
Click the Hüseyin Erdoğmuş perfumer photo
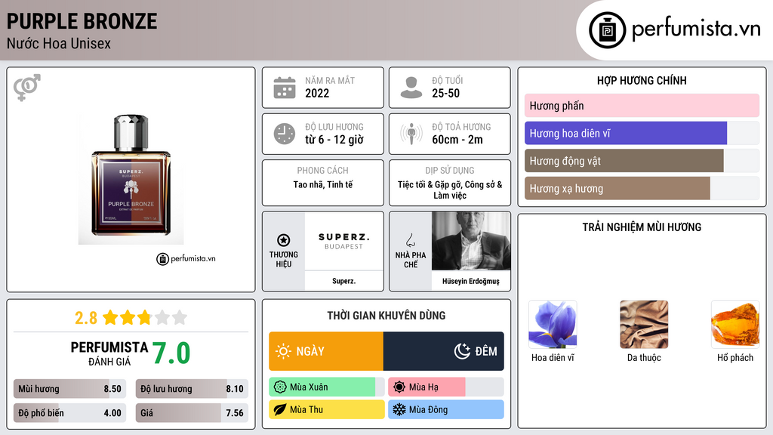tap(471, 241)
